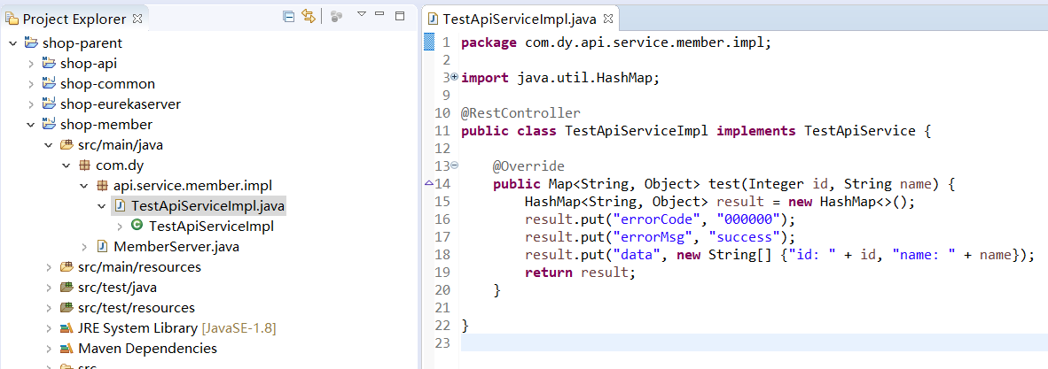
Task: Click the src/test/java folder icon
Action: [66, 288]
